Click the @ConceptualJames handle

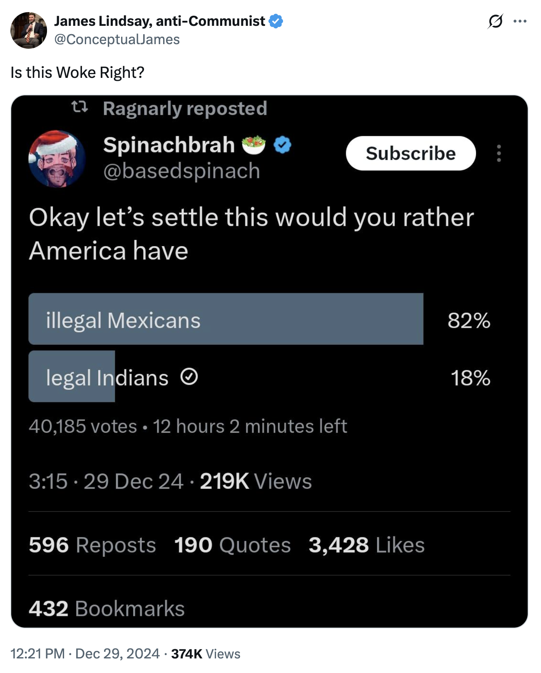[x=117, y=40]
